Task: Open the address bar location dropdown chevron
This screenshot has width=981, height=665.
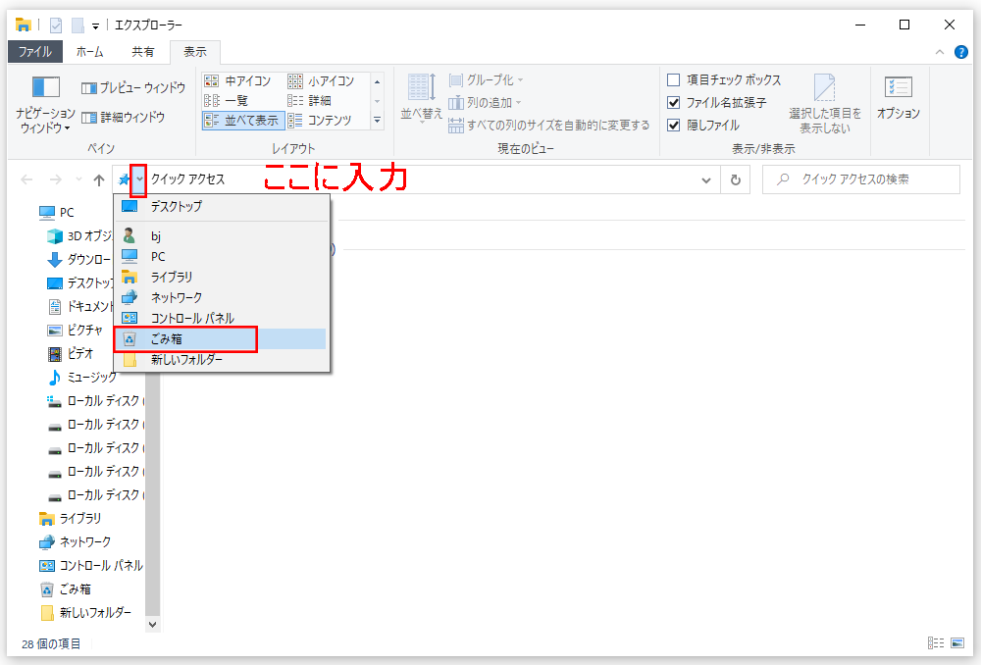Action: (x=139, y=179)
